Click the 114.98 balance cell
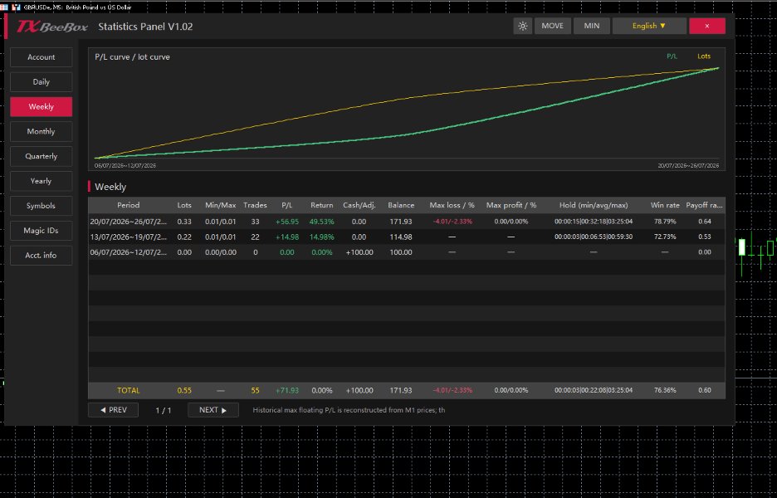777x498 pixels. (401, 237)
